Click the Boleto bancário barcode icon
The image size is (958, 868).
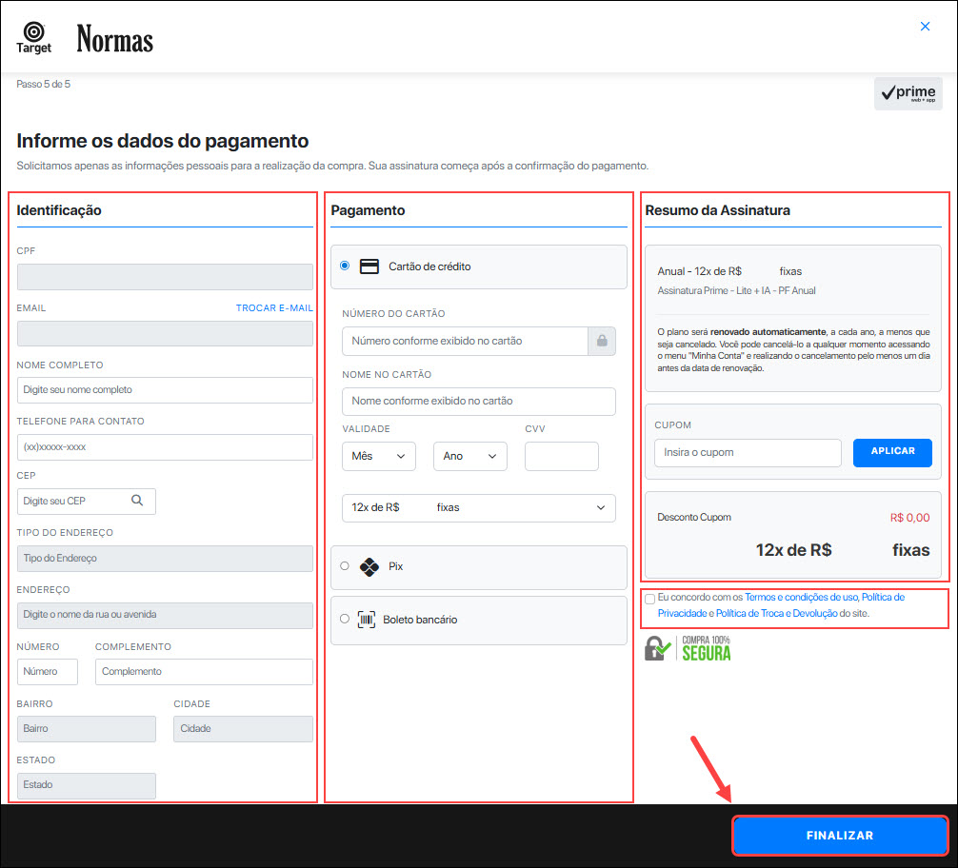367,620
